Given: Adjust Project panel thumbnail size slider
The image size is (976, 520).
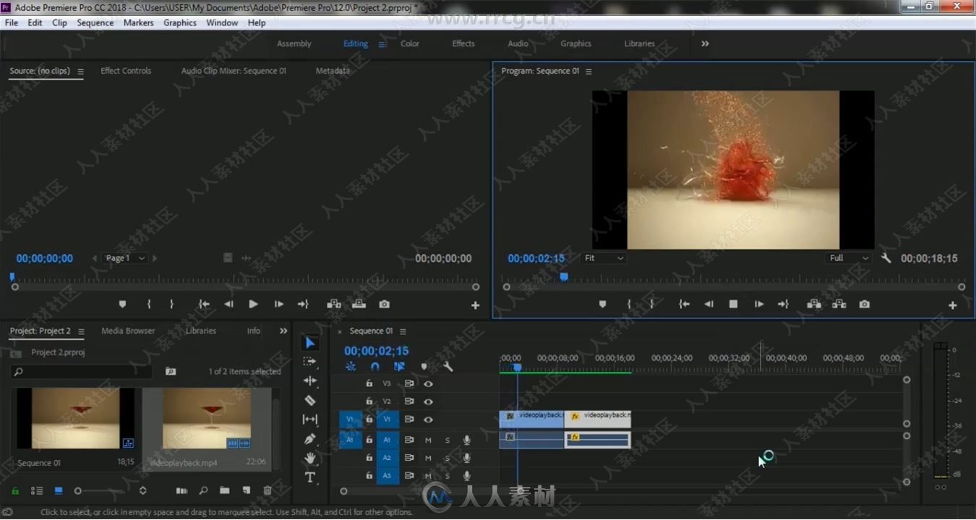Looking at the screenshot, I should point(78,491).
